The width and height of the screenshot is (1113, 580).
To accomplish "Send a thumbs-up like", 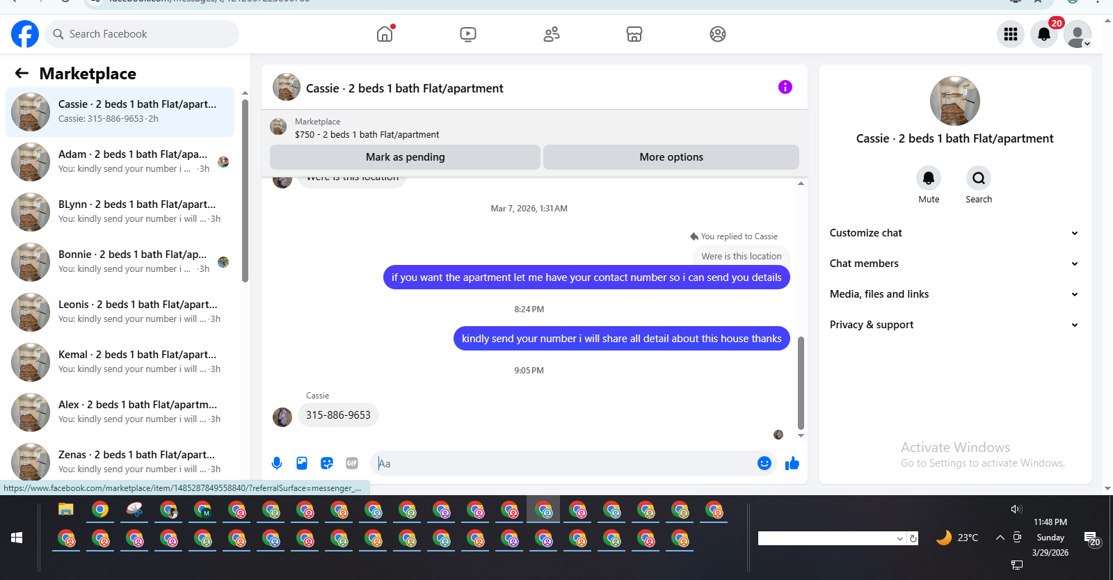I will 792,463.
